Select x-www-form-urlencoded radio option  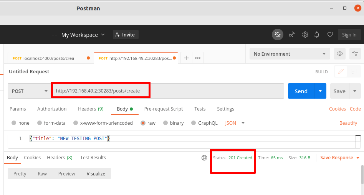pyautogui.click(x=75, y=123)
